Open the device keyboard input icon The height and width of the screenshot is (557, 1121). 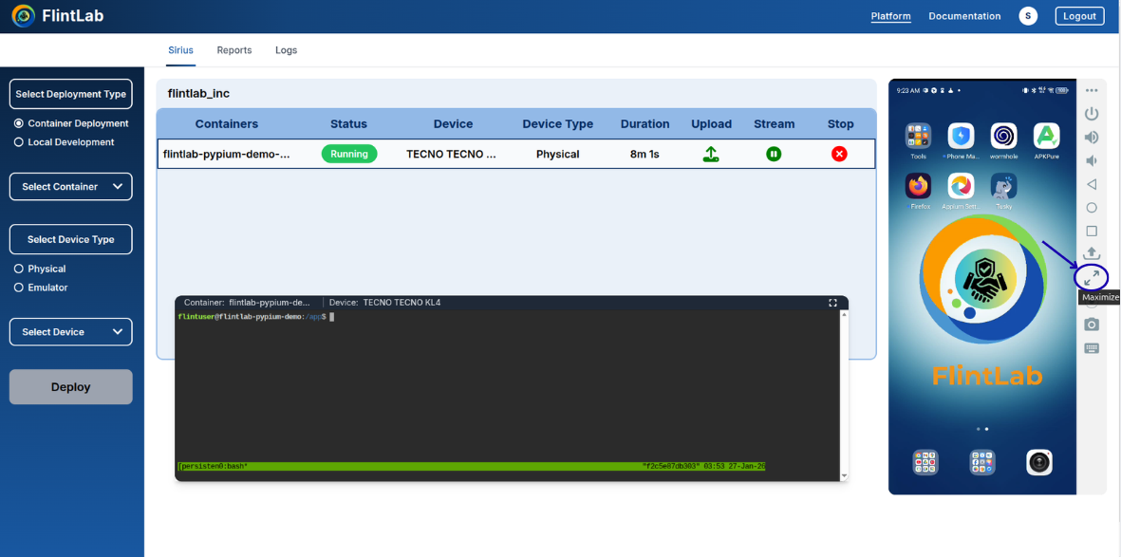coord(1091,348)
